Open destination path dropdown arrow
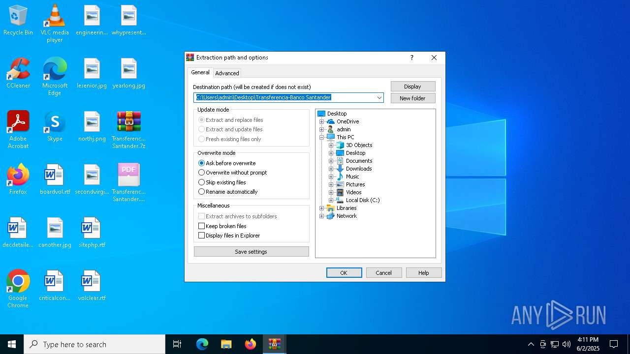The width and height of the screenshot is (630, 354). tap(379, 97)
